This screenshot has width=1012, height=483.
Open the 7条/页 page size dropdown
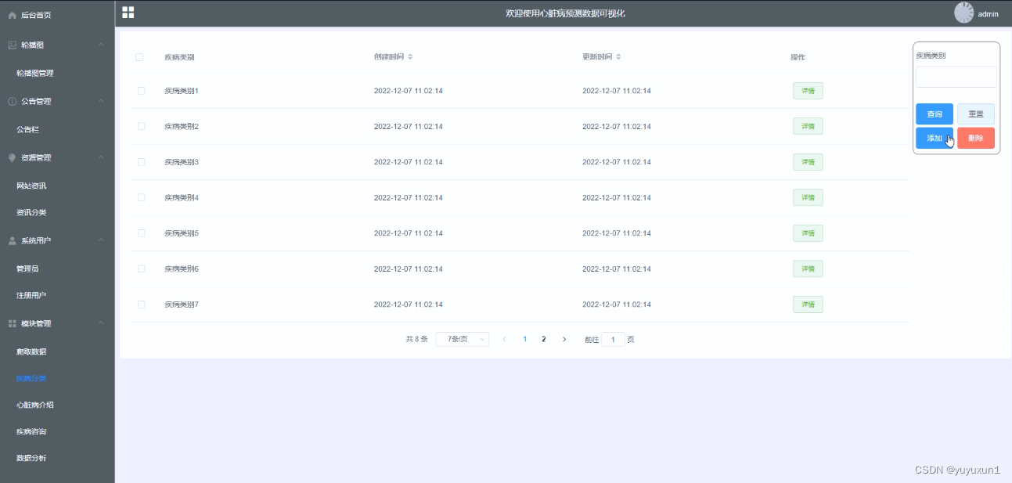pyautogui.click(x=462, y=339)
